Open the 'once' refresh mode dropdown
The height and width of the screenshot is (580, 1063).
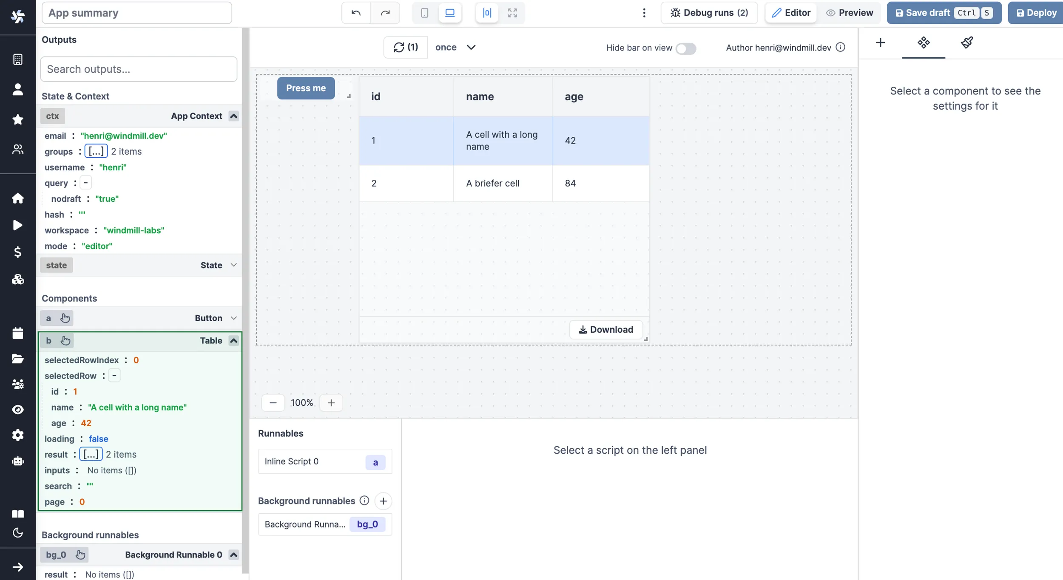pos(456,47)
